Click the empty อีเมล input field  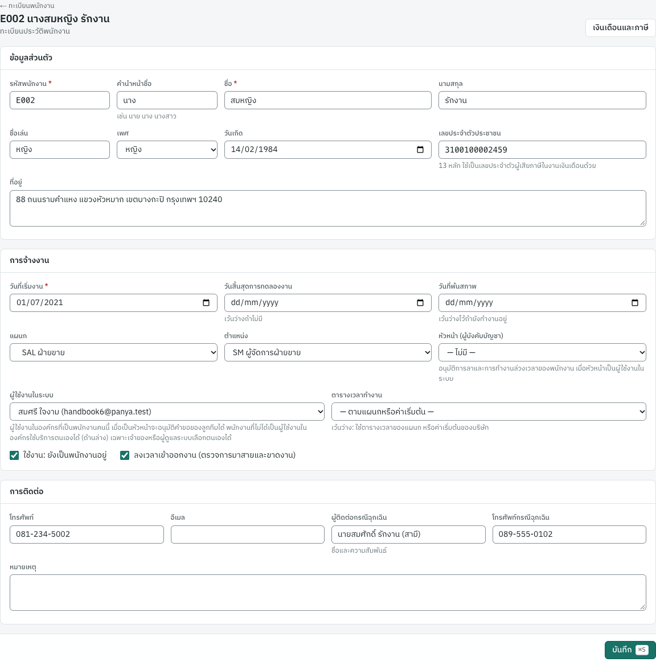pyautogui.click(x=247, y=535)
